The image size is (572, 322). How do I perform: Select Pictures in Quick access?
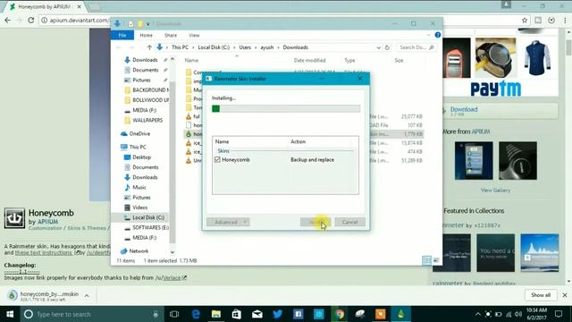141,80
